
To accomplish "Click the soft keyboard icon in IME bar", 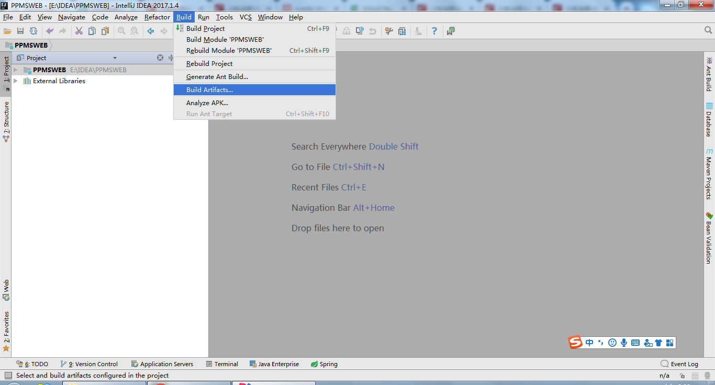I will [635, 343].
